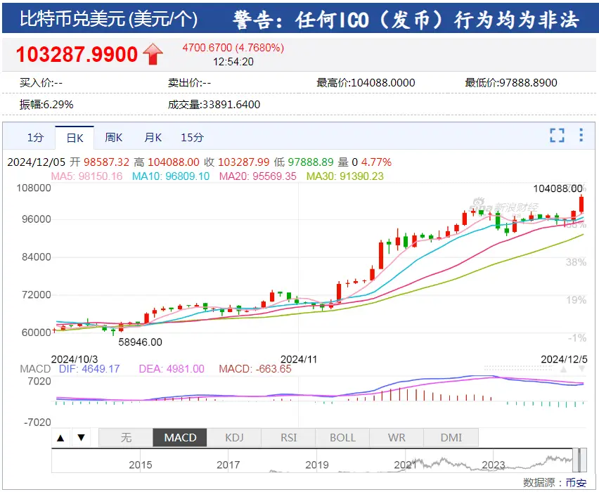
Task: Switch to the 1分 chart tab
Action: (x=35, y=138)
